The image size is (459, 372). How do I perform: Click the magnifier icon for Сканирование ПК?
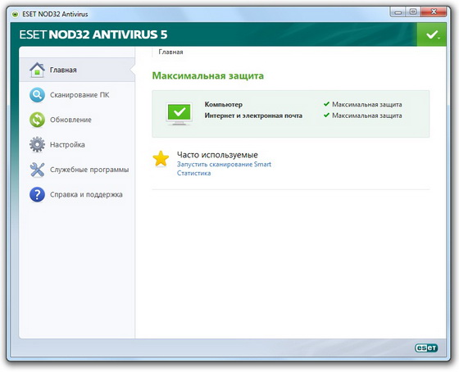[37, 95]
